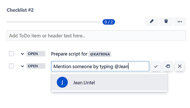Image resolution: width=190 pixels, height=108 pixels.
Task: Open the OPEN status dropdown of first item
Action: tap(36, 54)
